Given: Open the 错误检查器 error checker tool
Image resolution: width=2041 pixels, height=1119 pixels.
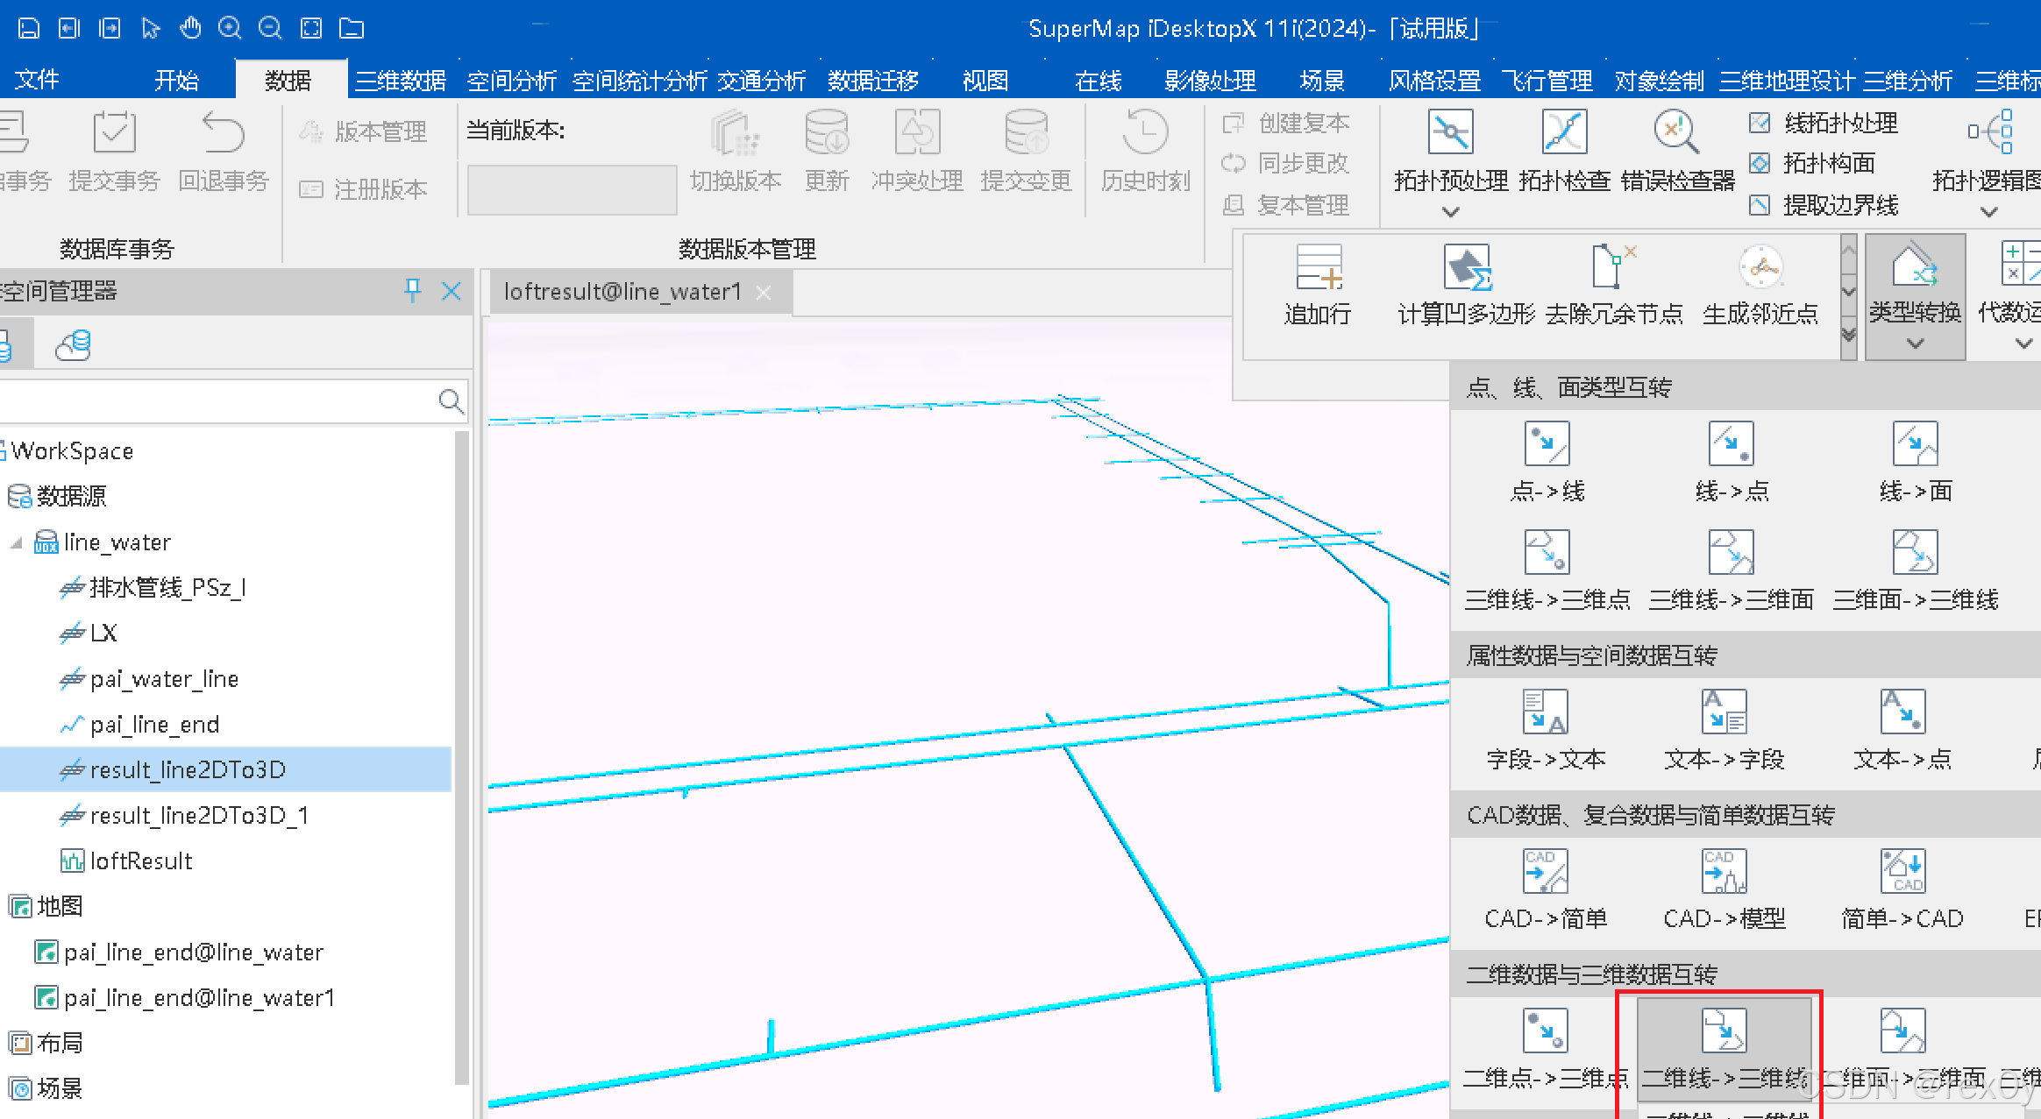Looking at the screenshot, I should [1676, 133].
